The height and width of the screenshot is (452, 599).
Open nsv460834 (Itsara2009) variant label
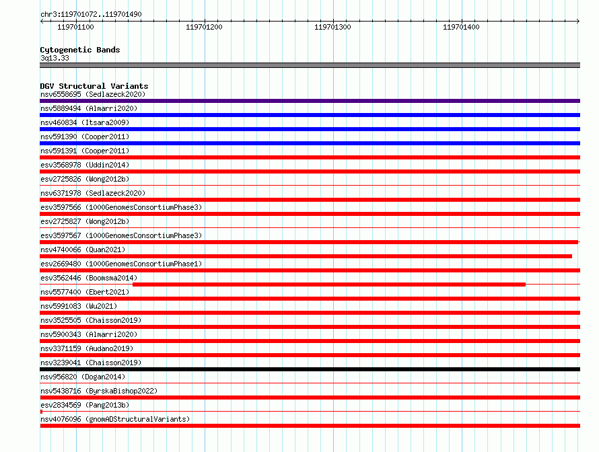click(x=85, y=122)
